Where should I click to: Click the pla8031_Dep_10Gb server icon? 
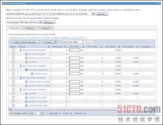pos(26,105)
